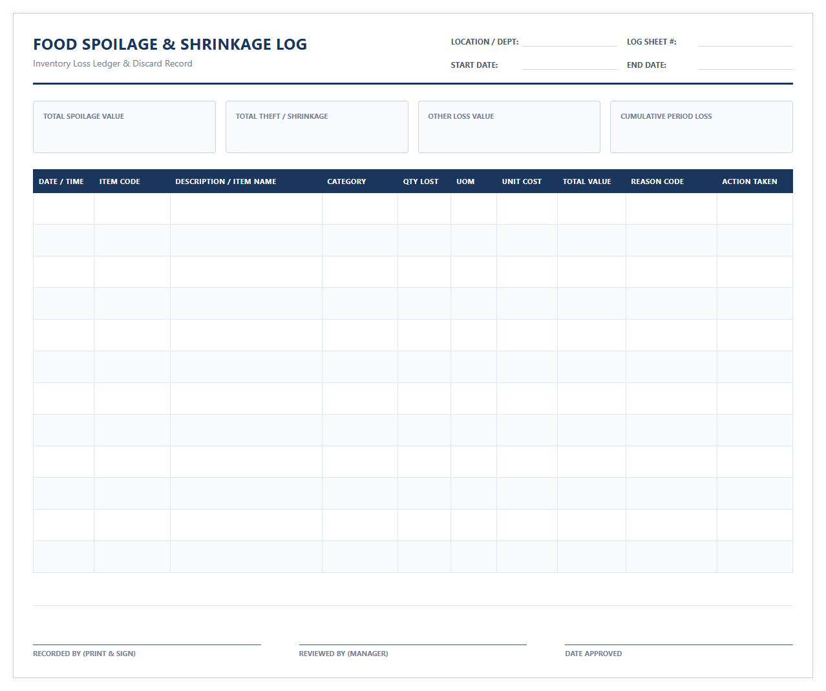Click the Location / Dept label
826x691 pixels.
click(x=485, y=41)
